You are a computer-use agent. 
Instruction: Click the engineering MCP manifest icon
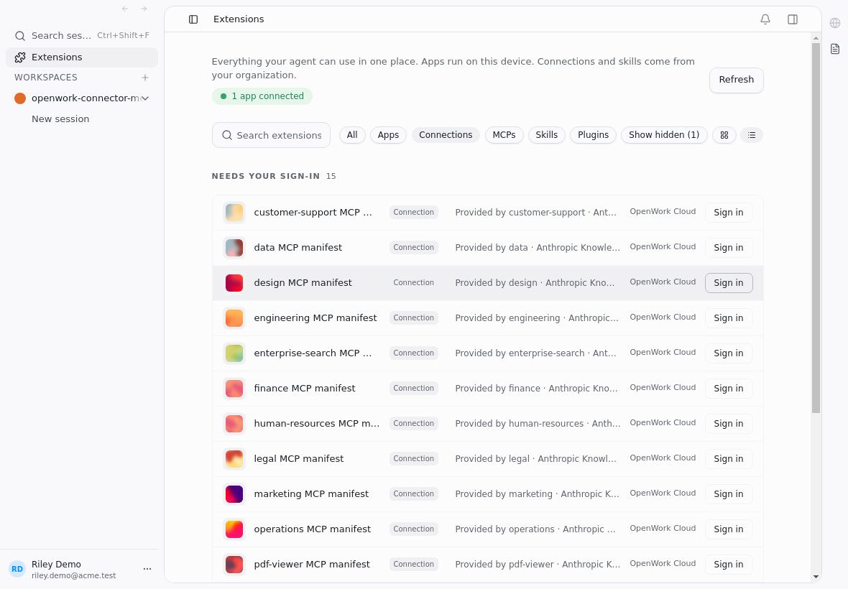tap(234, 317)
